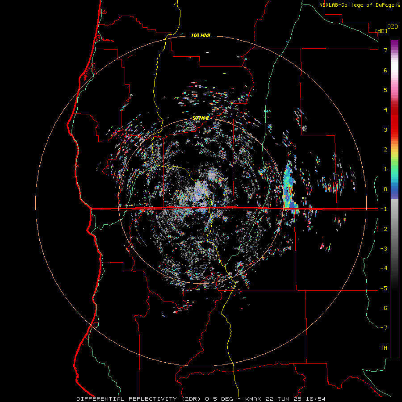Click the 7 value on color scale
The height and width of the screenshot is (402, 402).
[x=385, y=50]
